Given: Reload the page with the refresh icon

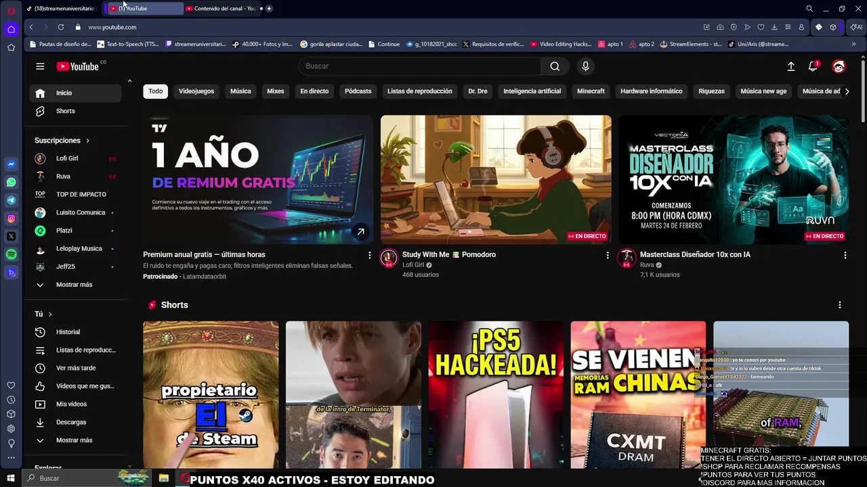Looking at the screenshot, I should tap(61, 27).
